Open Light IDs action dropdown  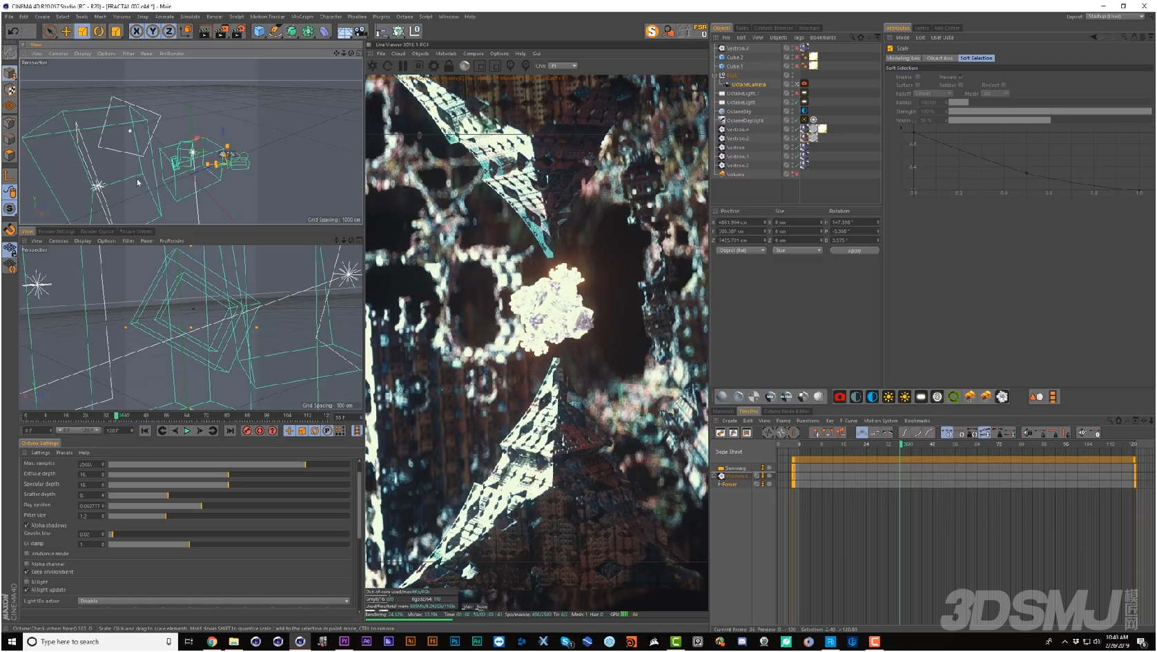pos(214,601)
